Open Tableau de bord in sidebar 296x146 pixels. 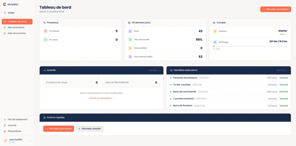click(17, 21)
